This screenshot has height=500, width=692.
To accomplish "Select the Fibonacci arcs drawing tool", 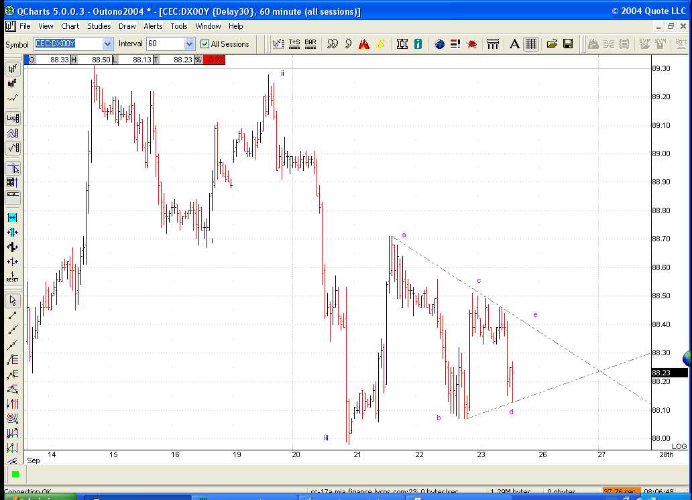I will click(12, 418).
